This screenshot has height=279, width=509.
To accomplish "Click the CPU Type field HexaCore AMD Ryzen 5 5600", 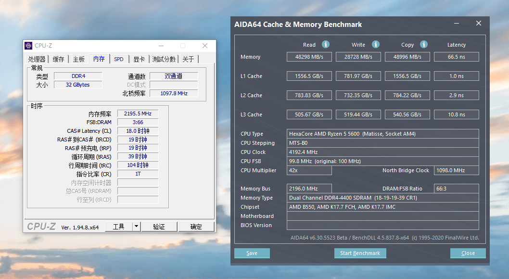I will click(x=383, y=134).
